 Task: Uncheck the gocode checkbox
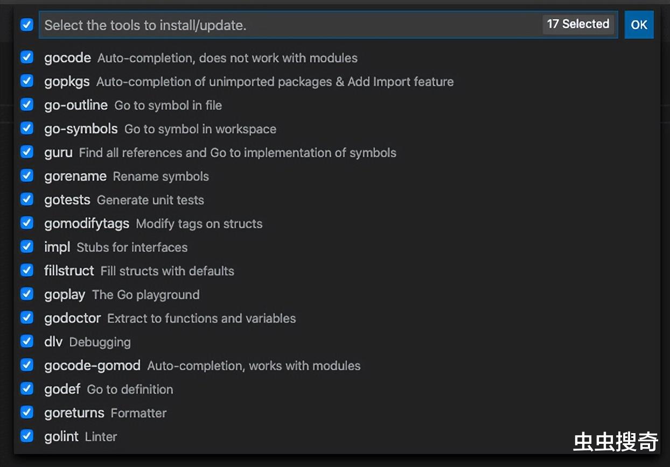tap(27, 57)
